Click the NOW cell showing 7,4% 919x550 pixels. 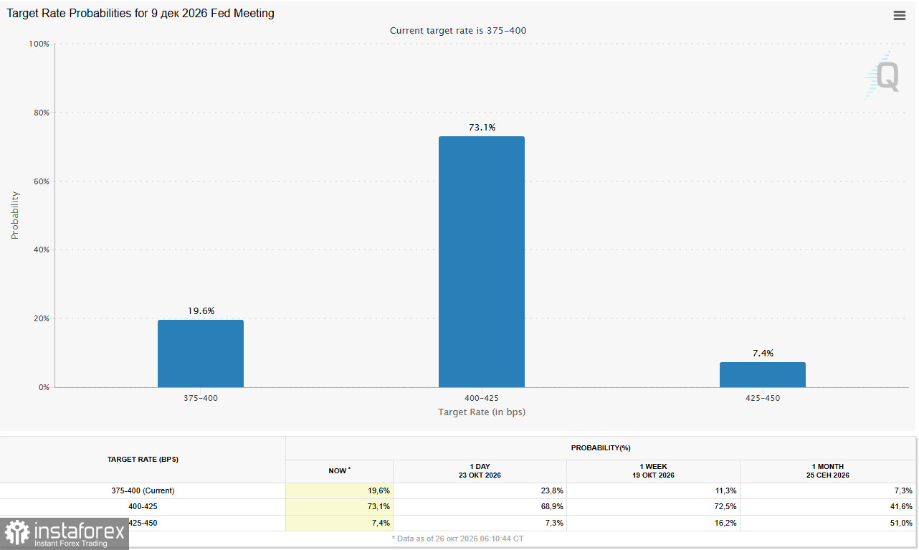pos(339,523)
